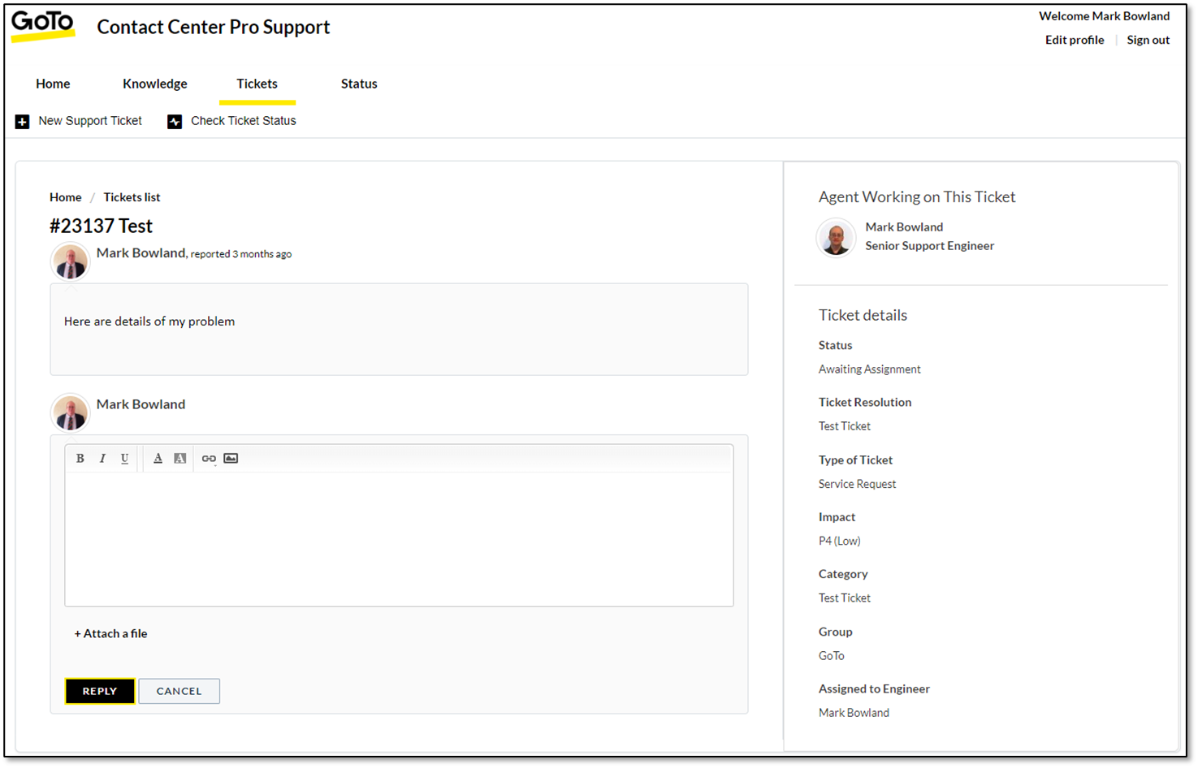Image resolution: width=1198 pixels, height=768 pixels.
Task: Click the insert link icon in editor
Action: coord(209,459)
